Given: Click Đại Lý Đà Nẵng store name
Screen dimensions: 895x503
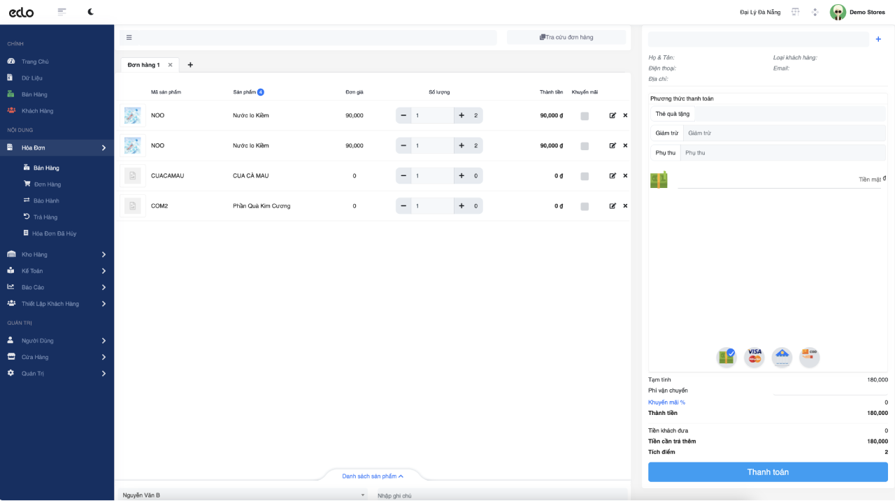Looking at the screenshot, I should 760,12.
